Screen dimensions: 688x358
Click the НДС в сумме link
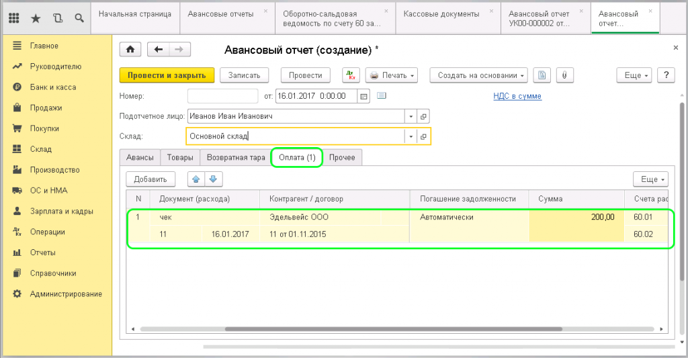517,96
